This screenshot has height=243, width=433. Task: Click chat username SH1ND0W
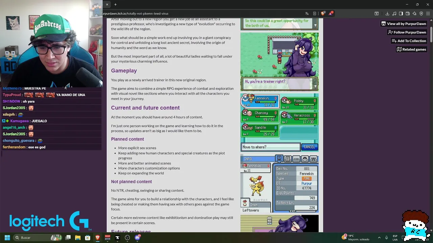12,101
